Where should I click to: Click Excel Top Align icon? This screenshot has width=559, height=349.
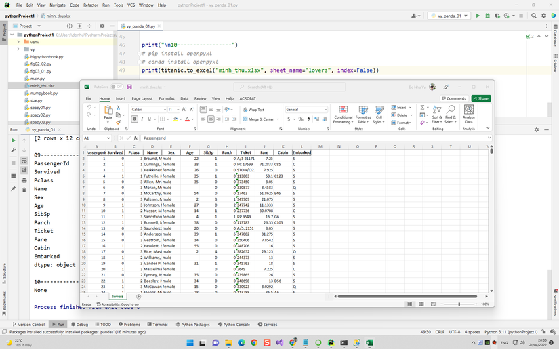pyautogui.click(x=203, y=109)
